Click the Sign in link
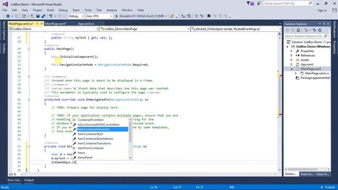The image size is (338, 190). (322, 11)
